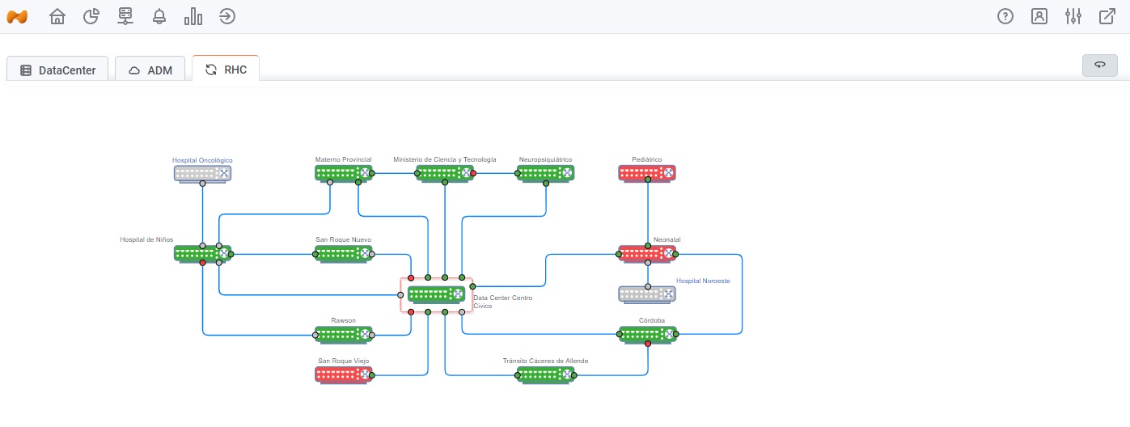Open the bar chart reports icon
1130x427 pixels.
point(193,16)
